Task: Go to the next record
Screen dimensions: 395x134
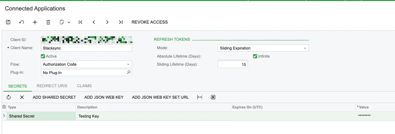Action: tap(107, 22)
